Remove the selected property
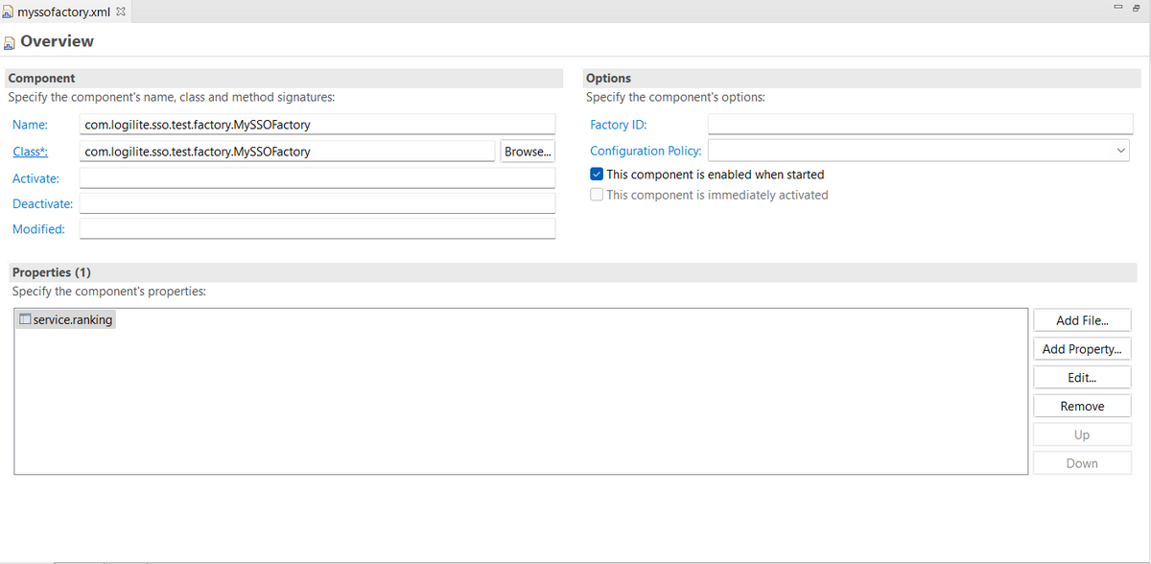The image size is (1151, 564). coord(1082,407)
